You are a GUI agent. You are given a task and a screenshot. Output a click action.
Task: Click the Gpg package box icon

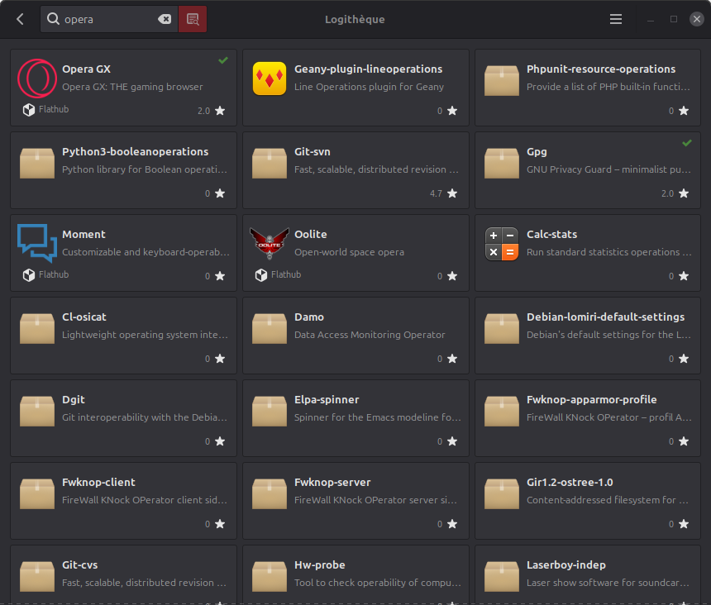click(x=502, y=163)
